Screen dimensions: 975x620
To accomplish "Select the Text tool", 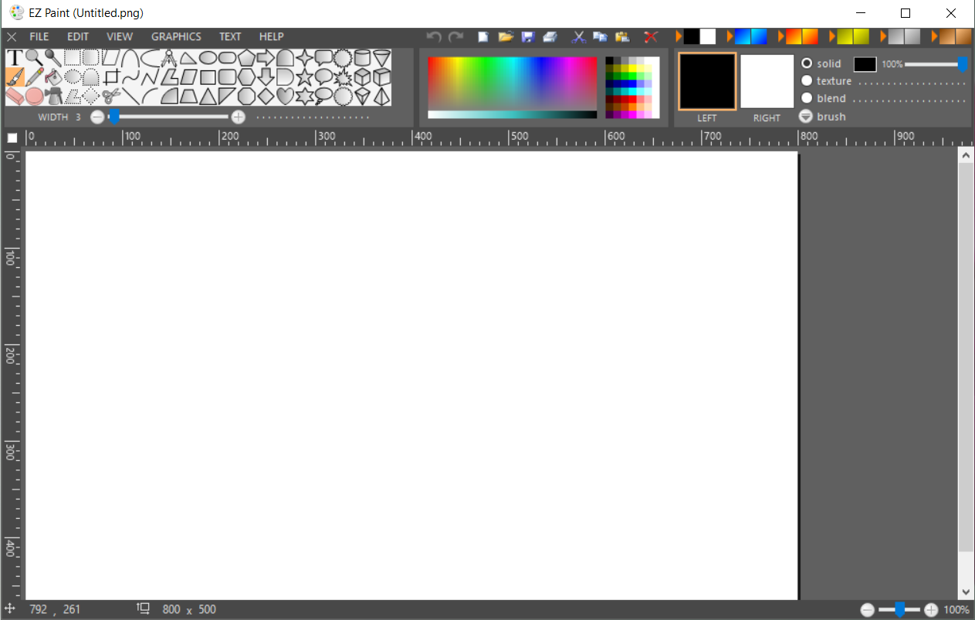I will 15,57.
